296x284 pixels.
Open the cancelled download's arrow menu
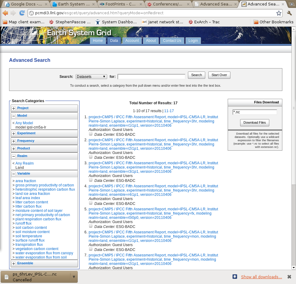(x=74, y=276)
